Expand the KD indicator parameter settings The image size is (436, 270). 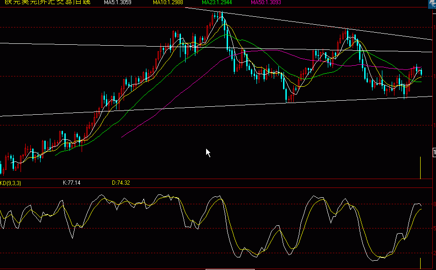tap(10, 183)
